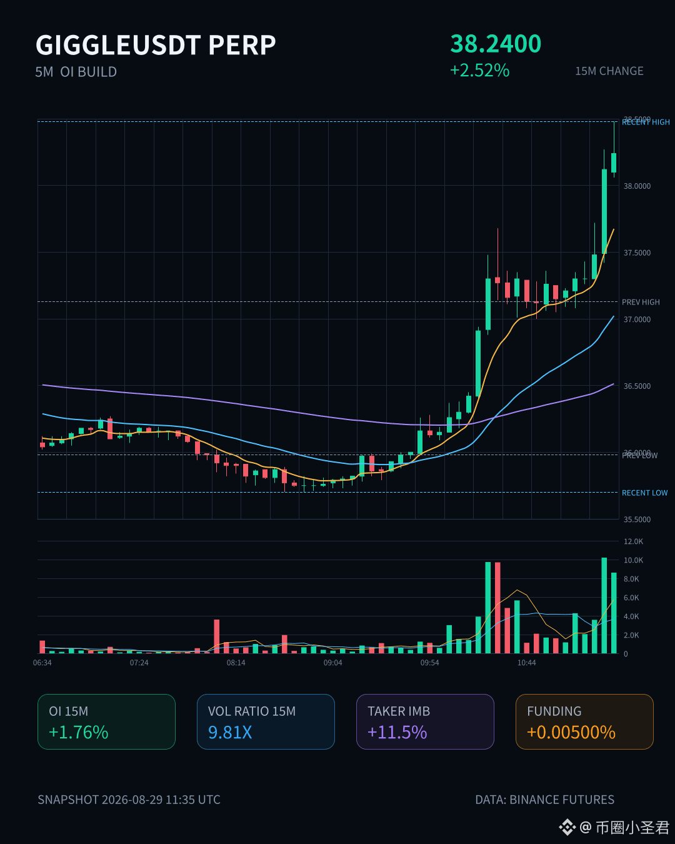Click the 09:54 time axis label
Screen dimensions: 675x844
point(430,663)
